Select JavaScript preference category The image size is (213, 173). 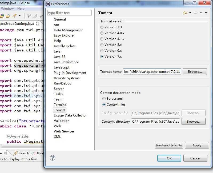coord(62,67)
